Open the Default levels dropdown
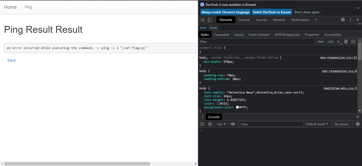The image size is (362, 166). pos(317,124)
